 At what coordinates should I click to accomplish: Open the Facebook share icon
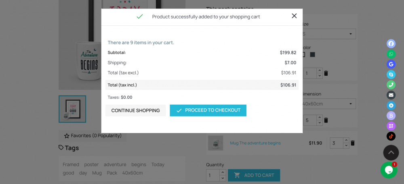[391, 43]
